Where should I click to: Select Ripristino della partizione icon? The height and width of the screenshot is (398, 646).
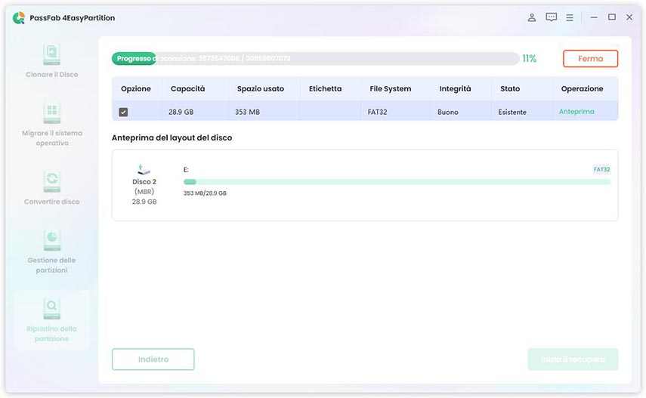[52, 307]
